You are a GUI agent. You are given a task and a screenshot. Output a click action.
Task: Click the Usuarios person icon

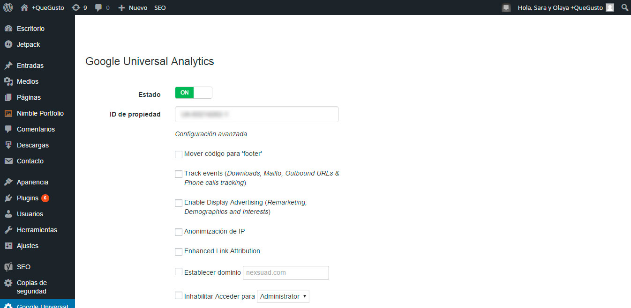click(8, 214)
